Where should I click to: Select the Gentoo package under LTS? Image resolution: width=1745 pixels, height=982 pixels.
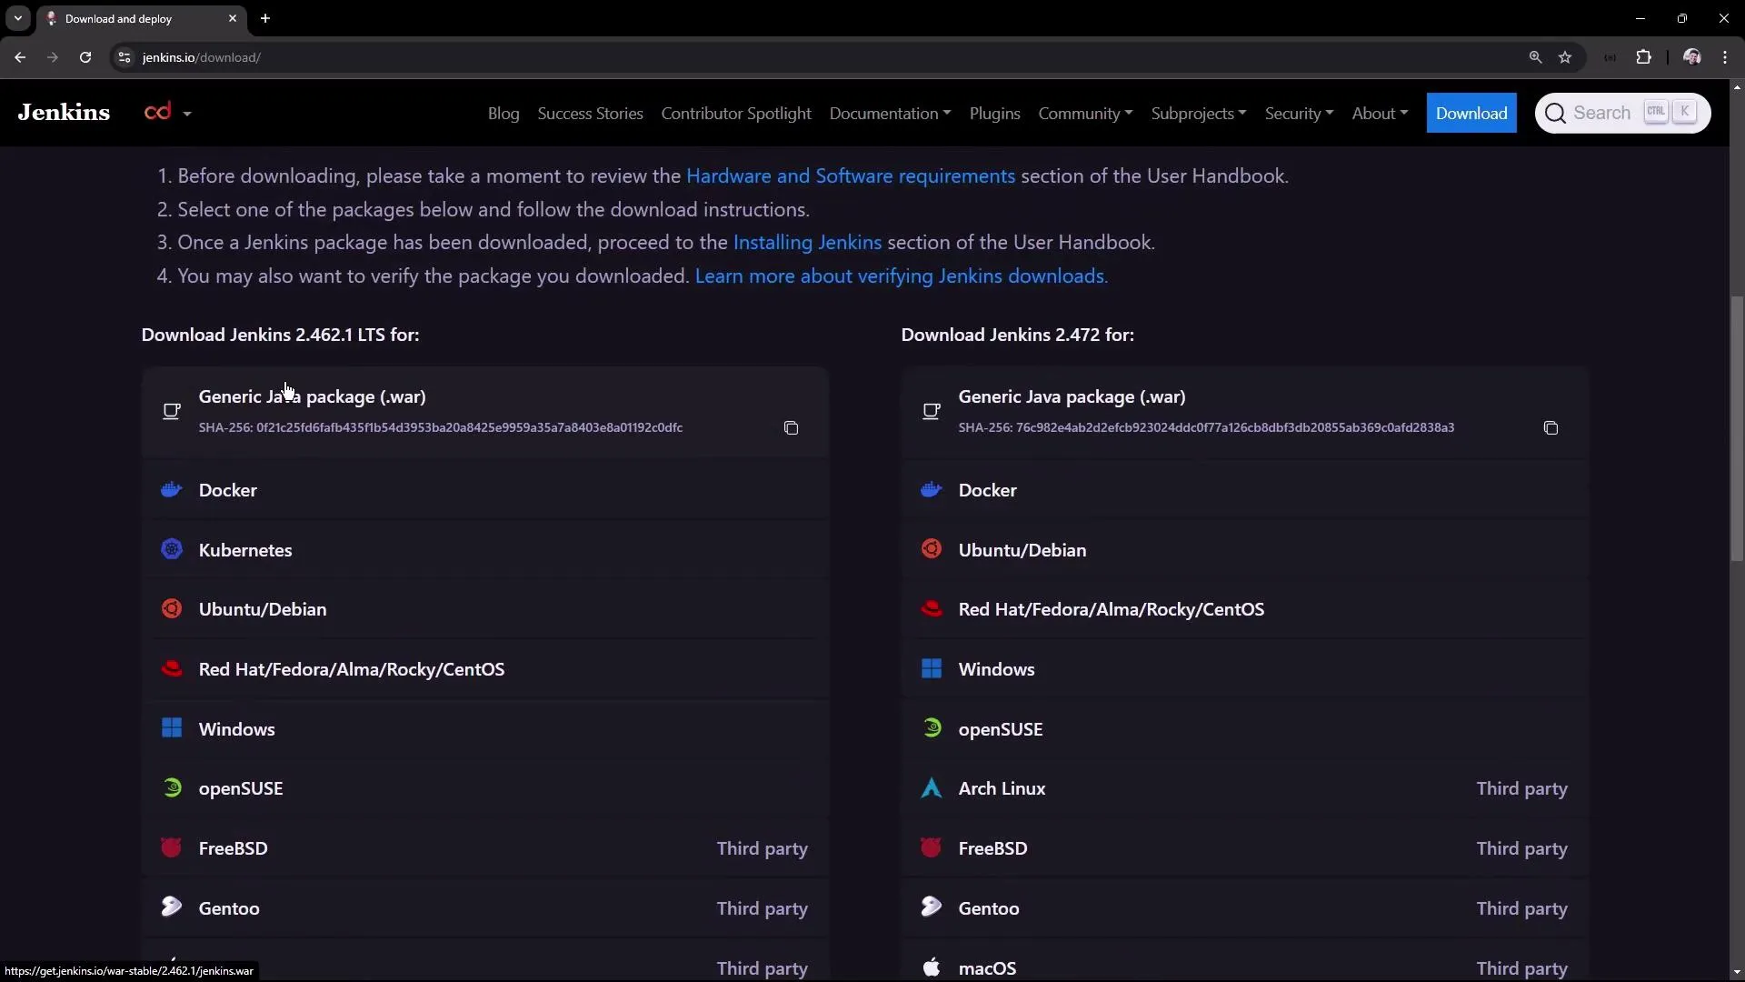228,907
